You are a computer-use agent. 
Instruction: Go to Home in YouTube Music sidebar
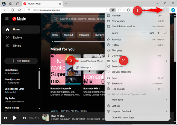pos(21,30)
